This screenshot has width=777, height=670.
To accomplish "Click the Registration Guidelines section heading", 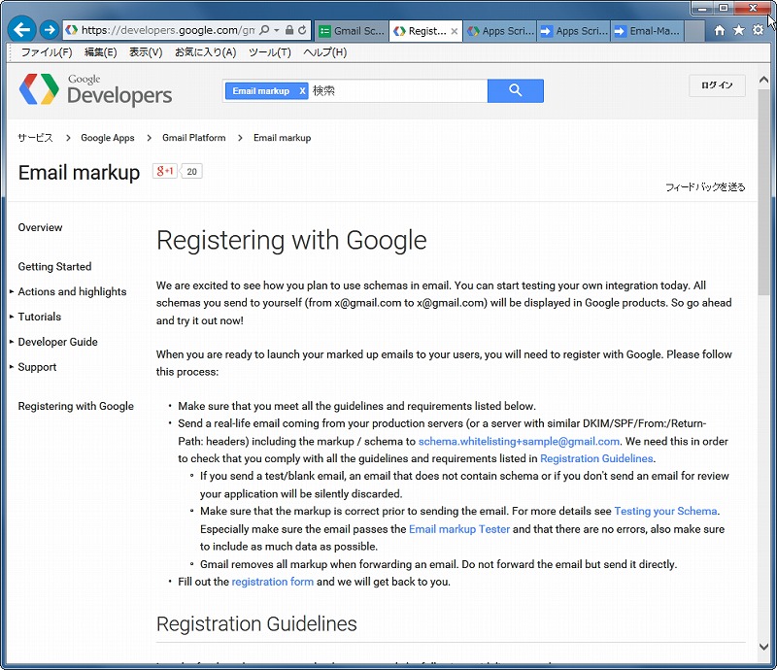I will click(x=256, y=624).
